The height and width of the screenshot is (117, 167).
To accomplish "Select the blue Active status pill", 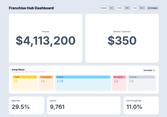I will (83, 77).
